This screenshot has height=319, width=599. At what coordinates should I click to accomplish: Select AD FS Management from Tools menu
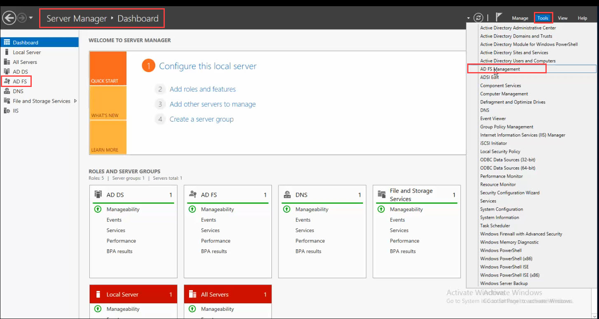click(500, 69)
